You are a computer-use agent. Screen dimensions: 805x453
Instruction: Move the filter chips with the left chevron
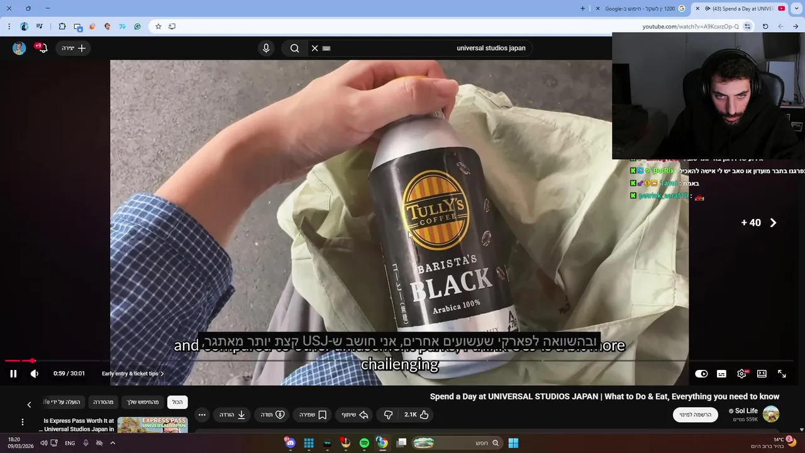29,405
